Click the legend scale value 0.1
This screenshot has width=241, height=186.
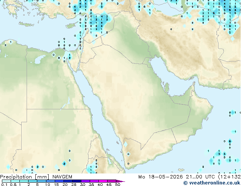click(x=5, y=184)
